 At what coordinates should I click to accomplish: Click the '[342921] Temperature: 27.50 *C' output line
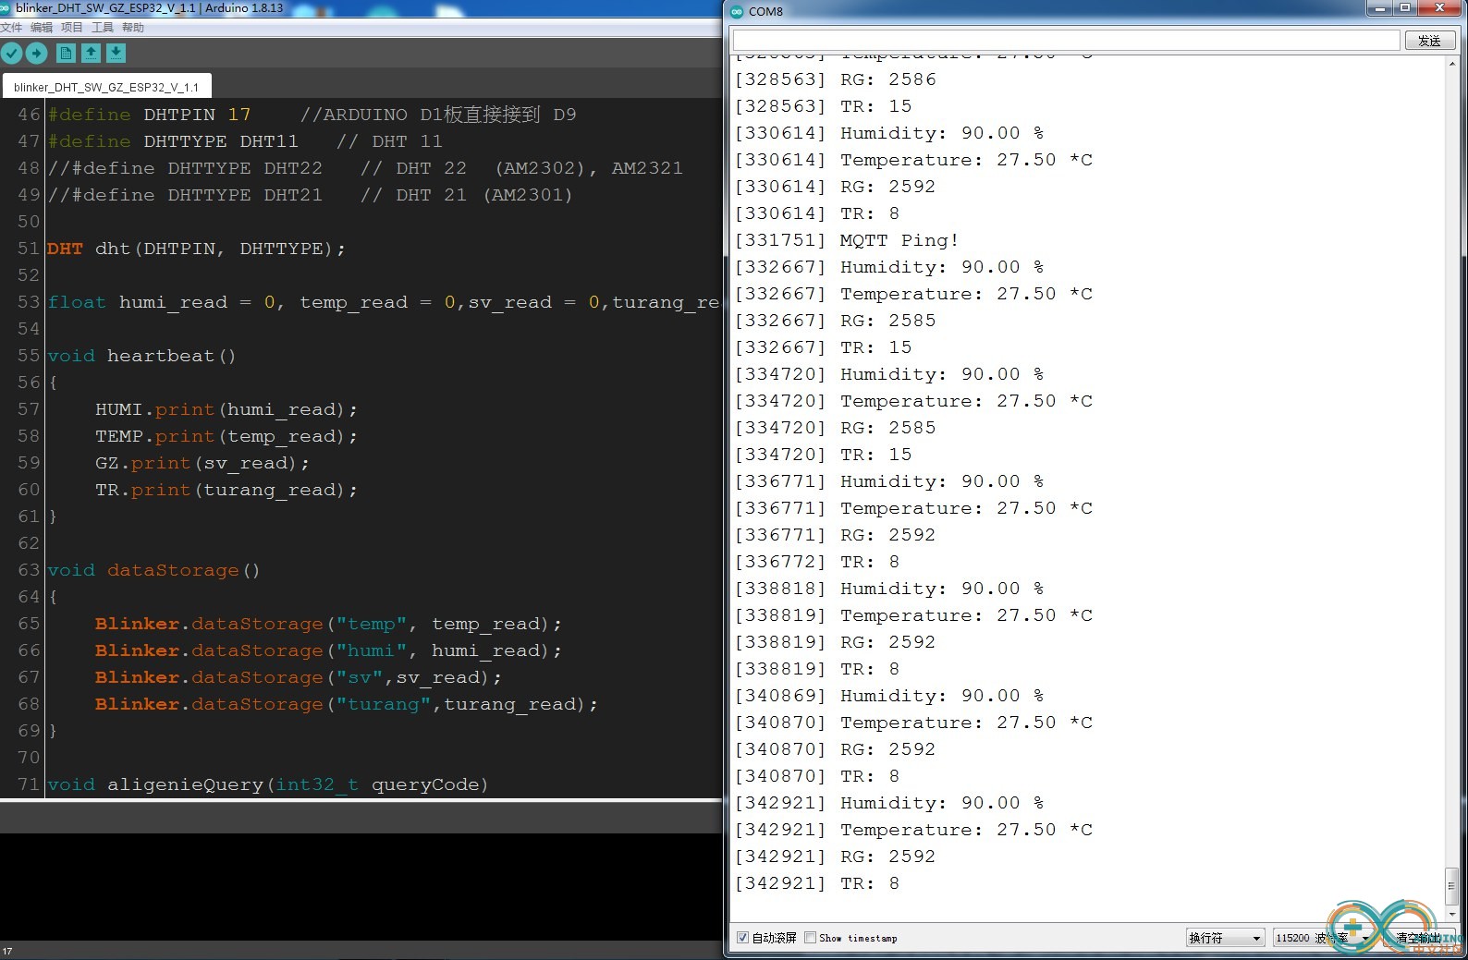(x=913, y=830)
